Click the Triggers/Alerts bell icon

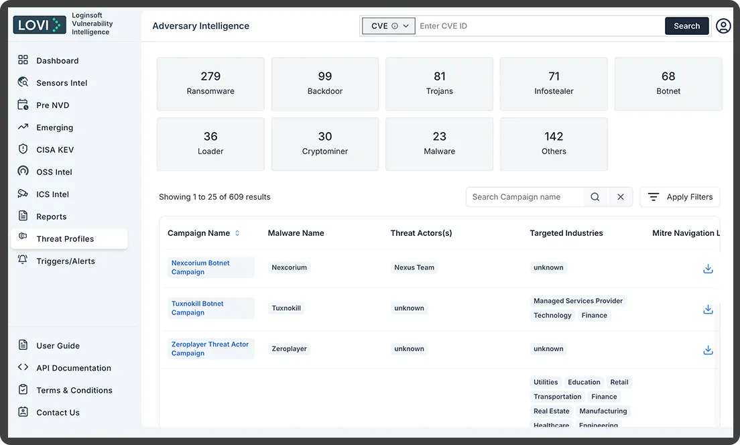click(x=23, y=259)
